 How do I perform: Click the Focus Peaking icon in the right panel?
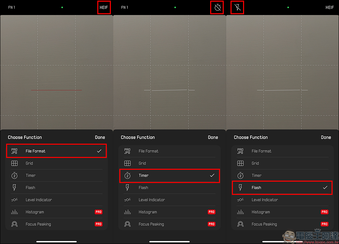tap(240, 224)
